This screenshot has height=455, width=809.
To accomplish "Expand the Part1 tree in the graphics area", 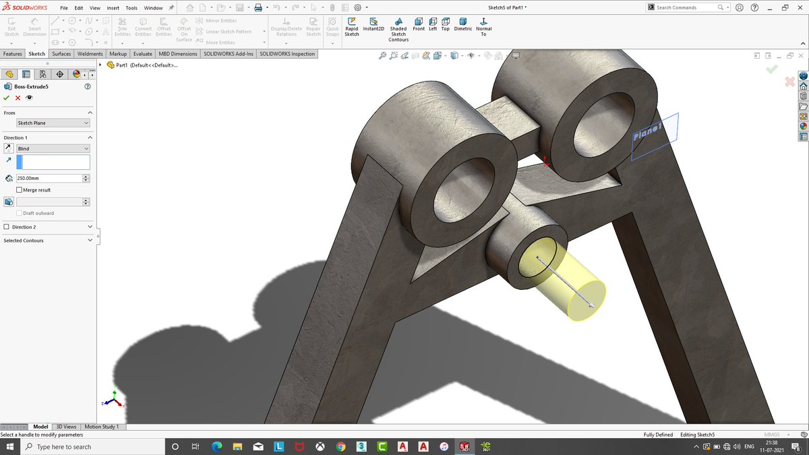I will [101, 65].
